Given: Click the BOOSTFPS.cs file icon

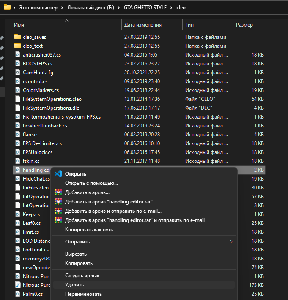Looking at the screenshot, I should pos(18,64).
